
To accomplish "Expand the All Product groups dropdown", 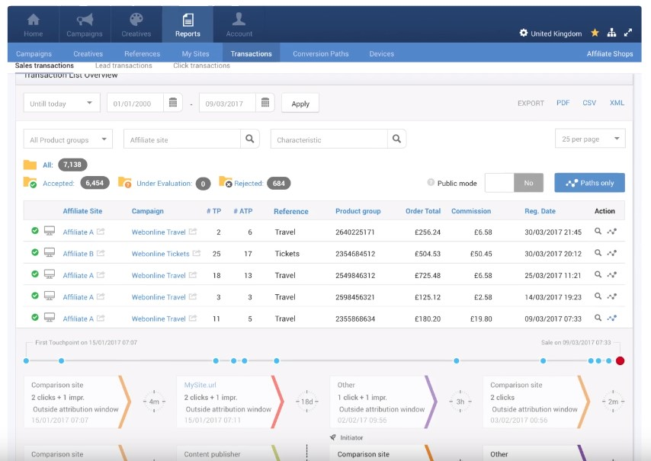I will click(x=68, y=138).
